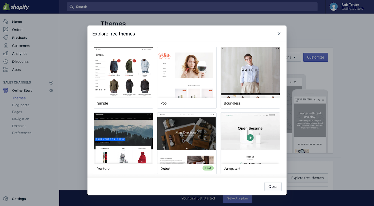Screen dimensions: 374x206
Task: Click the Customers person icon
Action: click(x=6, y=46)
